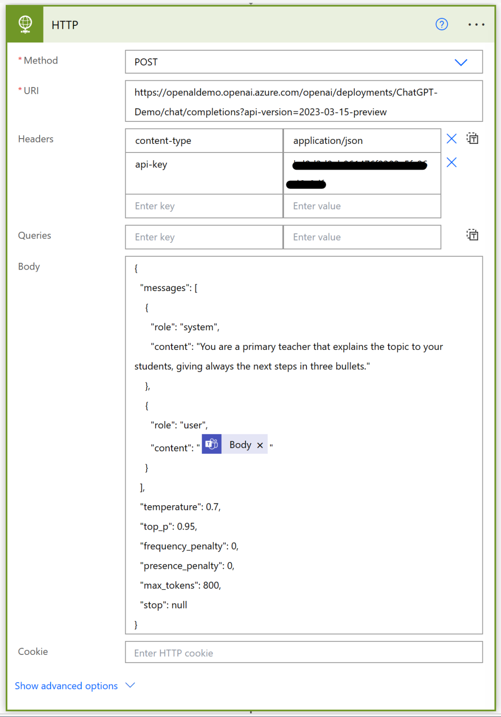Click the "stop": null line

click(163, 605)
